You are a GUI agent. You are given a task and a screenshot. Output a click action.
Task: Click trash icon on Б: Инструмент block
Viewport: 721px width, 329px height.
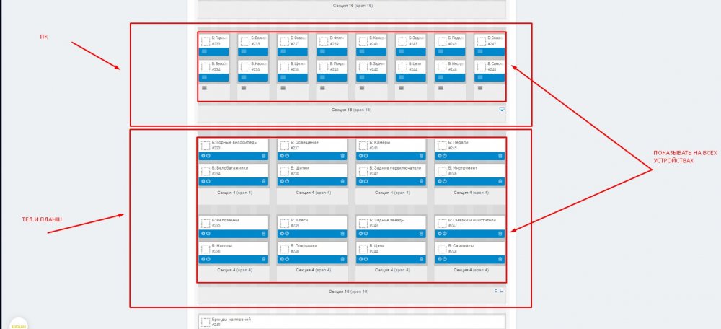[x=500, y=182]
